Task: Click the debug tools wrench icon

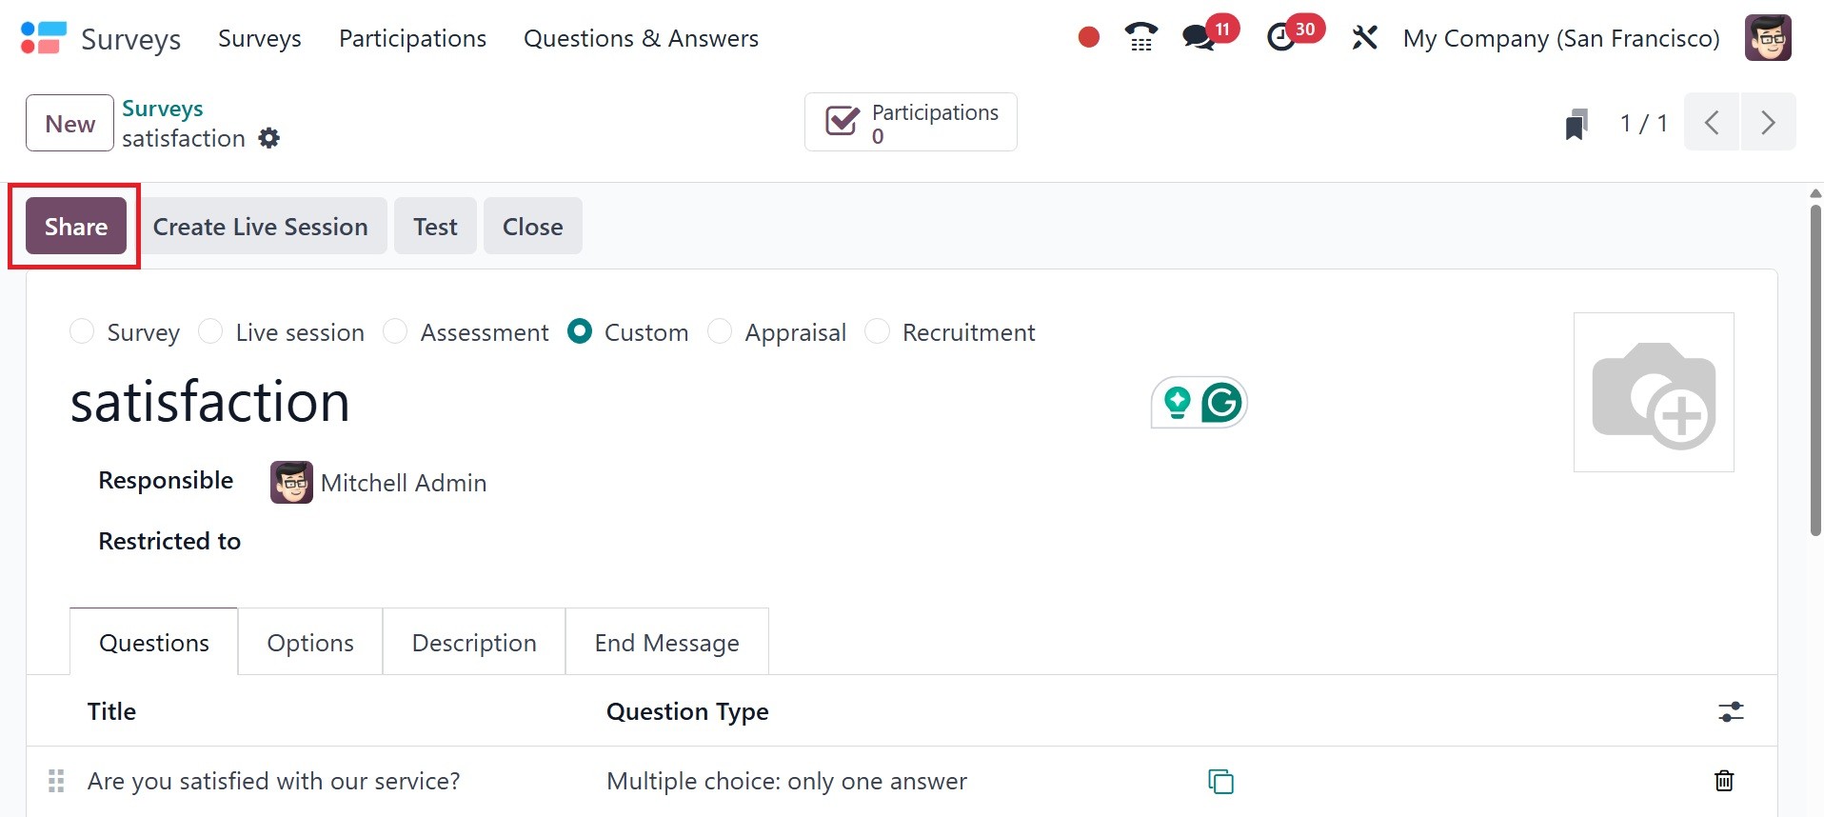Action: click(1364, 38)
